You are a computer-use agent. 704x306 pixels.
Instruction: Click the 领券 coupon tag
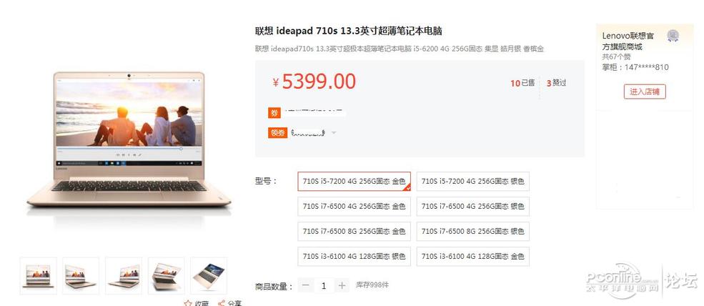point(277,132)
